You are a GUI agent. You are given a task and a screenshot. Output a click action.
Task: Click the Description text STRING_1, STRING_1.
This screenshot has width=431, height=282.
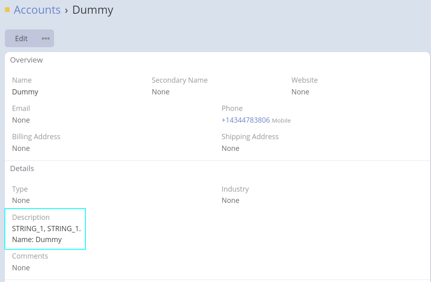point(46,229)
